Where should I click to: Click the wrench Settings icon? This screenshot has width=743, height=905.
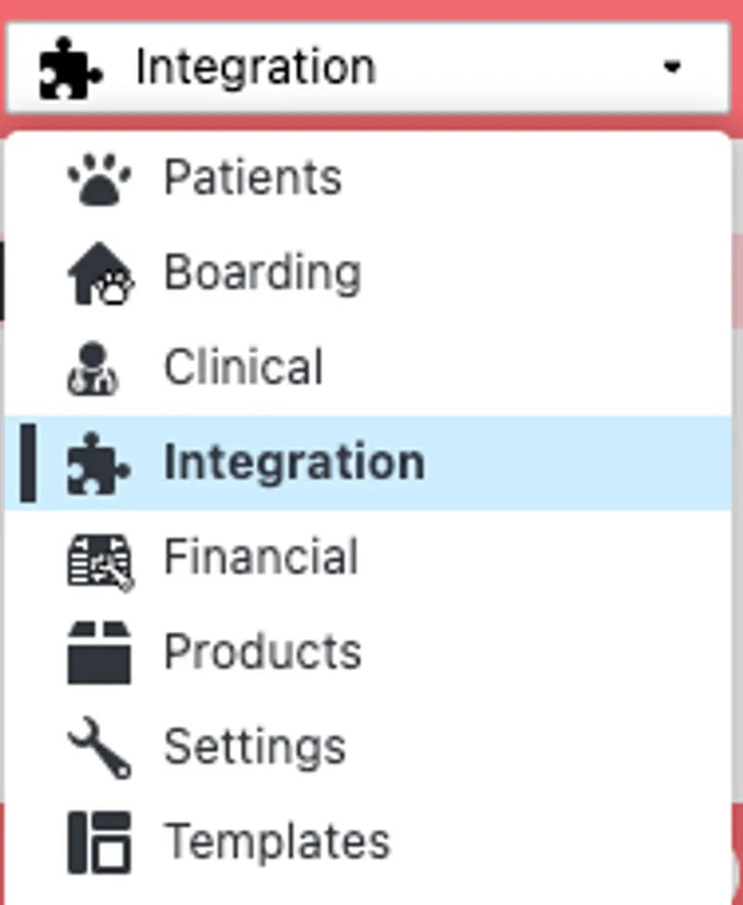(x=98, y=748)
